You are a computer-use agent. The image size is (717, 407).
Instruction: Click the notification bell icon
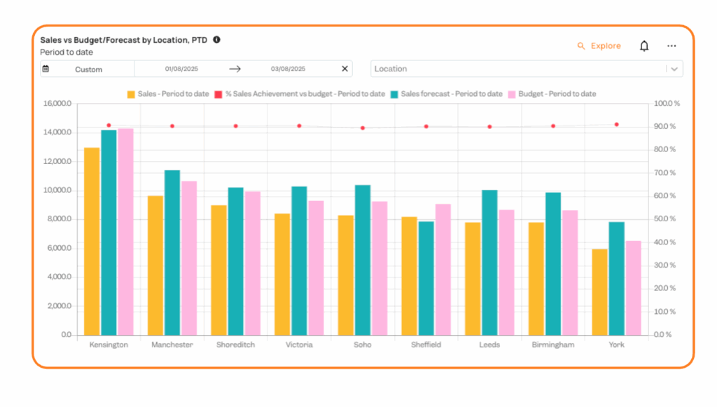[643, 46]
